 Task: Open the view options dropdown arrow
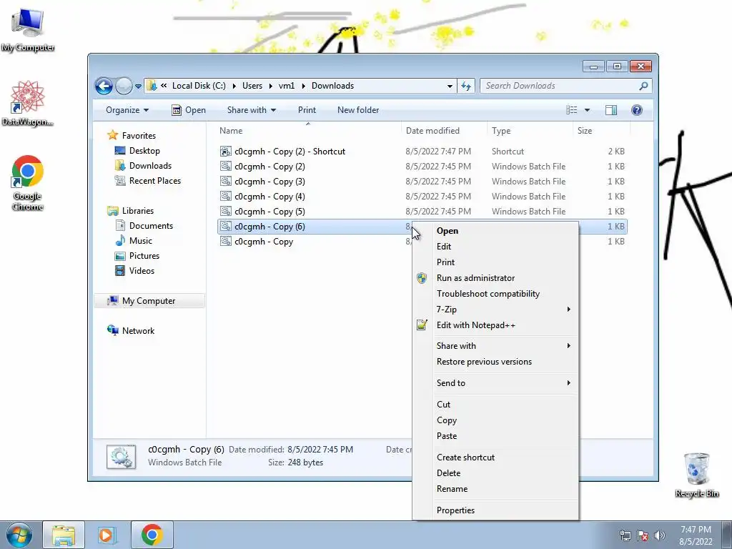(587, 110)
